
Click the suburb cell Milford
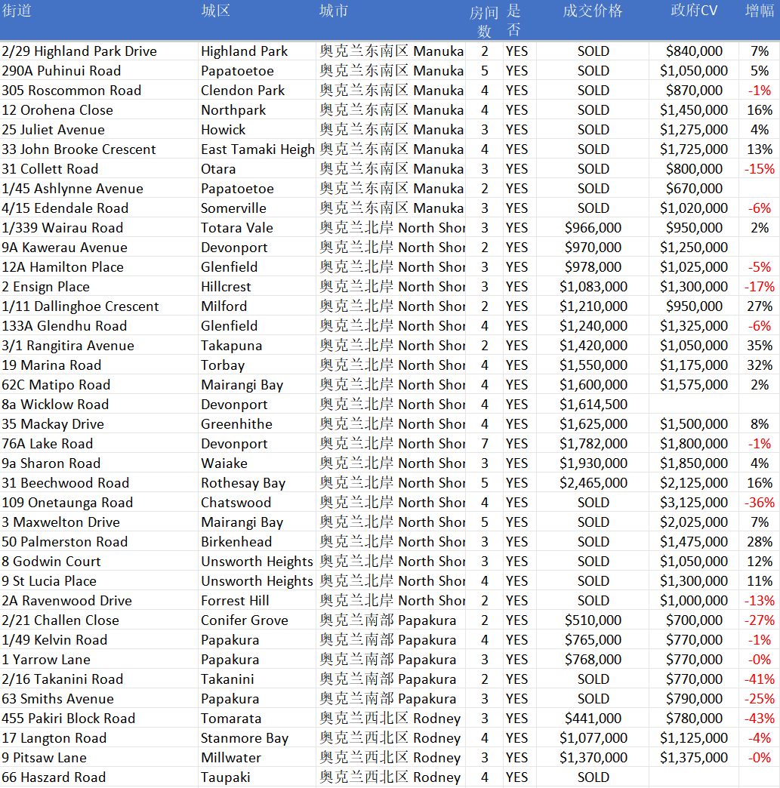click(x=224, y=306)
